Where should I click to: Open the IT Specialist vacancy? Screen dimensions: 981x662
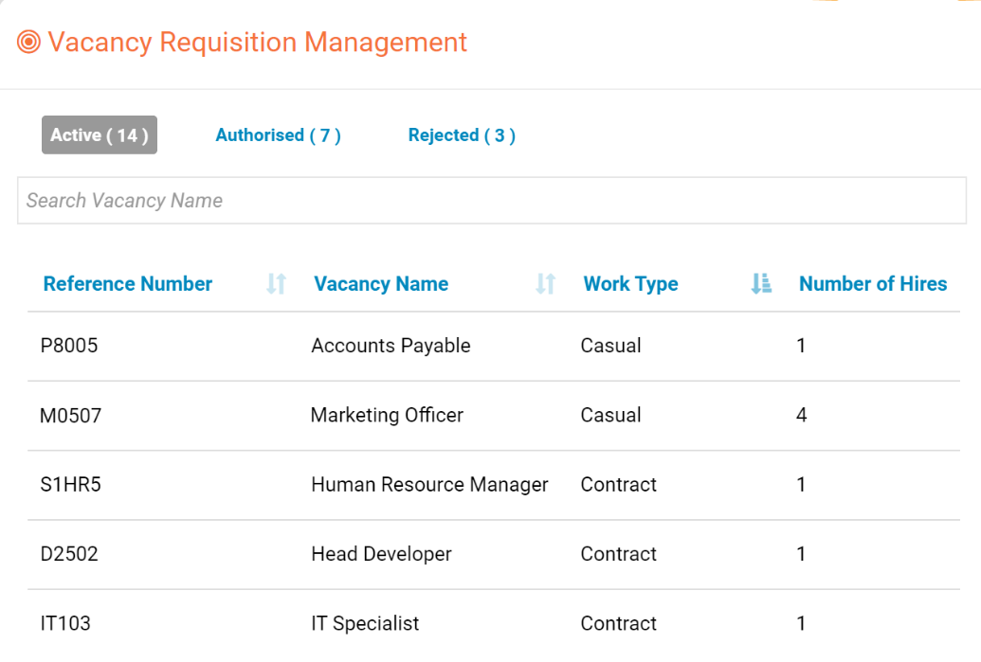pos(365,623)
